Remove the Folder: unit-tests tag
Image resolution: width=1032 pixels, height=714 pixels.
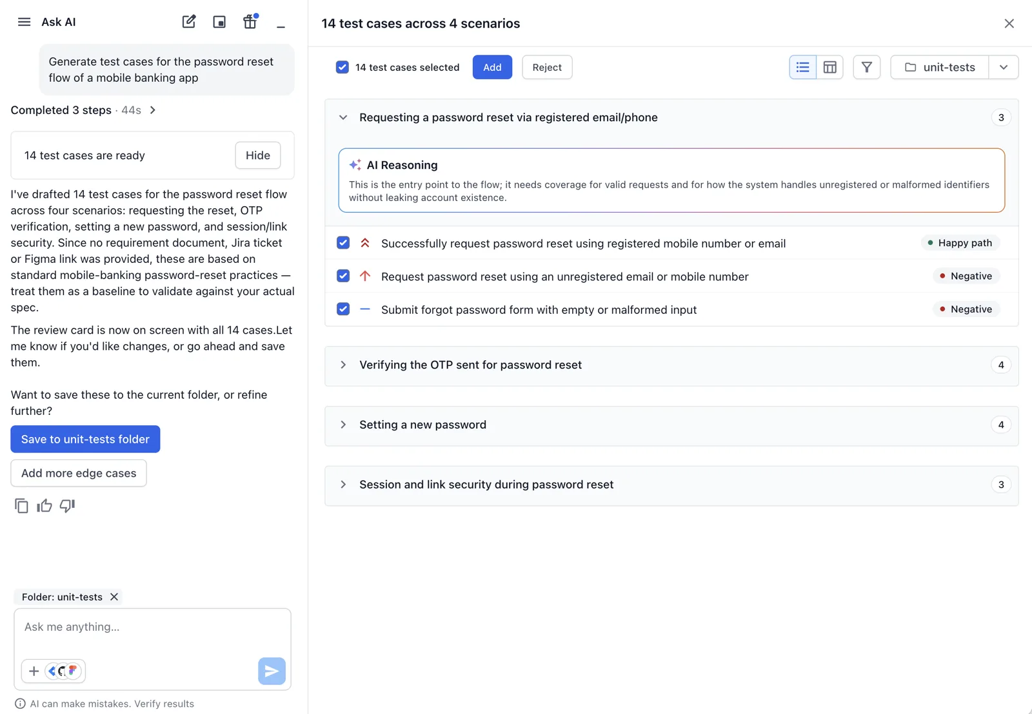pyautogui.click(x=114, y=597)
